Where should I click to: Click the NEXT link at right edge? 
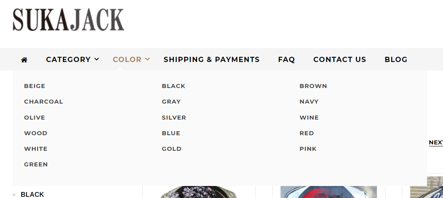[x=435, y=142]
